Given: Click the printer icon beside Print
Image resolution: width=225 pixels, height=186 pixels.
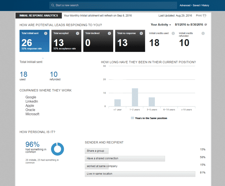Looking at the screenshot, I should (204, 16).
